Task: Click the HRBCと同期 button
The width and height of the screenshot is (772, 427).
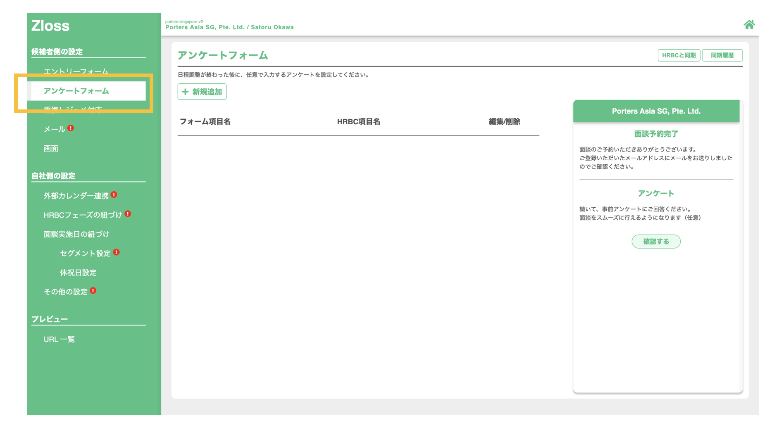Action: [x=679, y=55]
